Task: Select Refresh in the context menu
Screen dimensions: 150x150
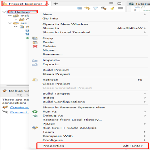Action: 50,79
